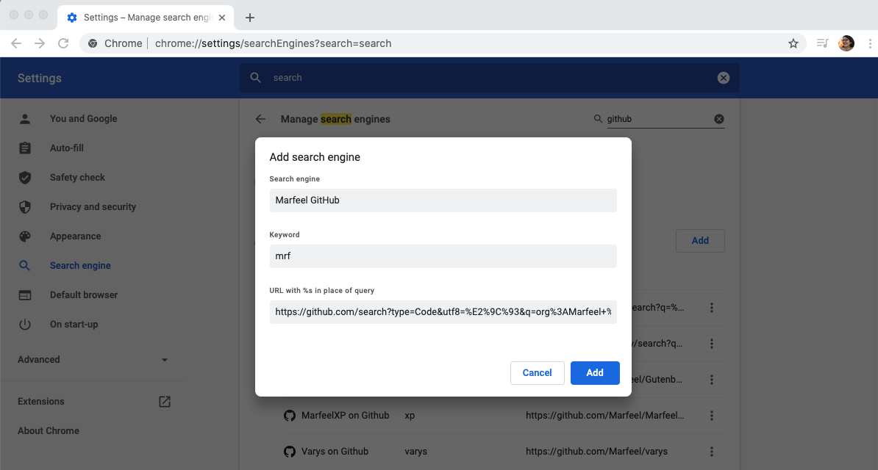Click the browser forward arrow
Image resolution: width=878 pixels, height=470 pixels.
[x=40, y=43]
